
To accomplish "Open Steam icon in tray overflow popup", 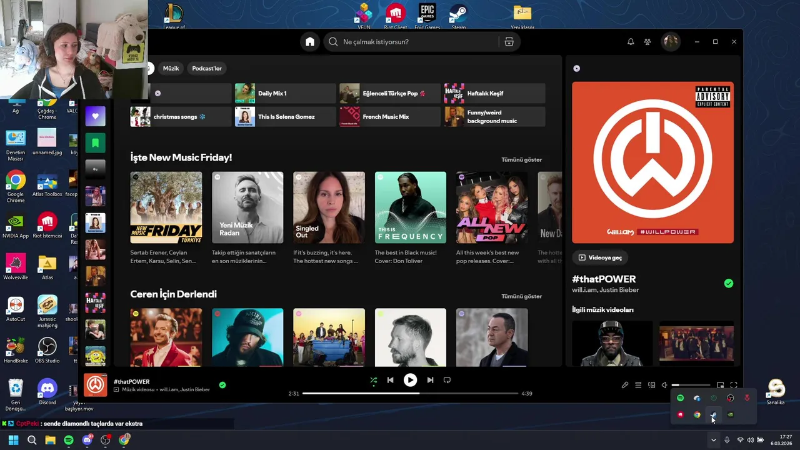I will pos(713,414).
